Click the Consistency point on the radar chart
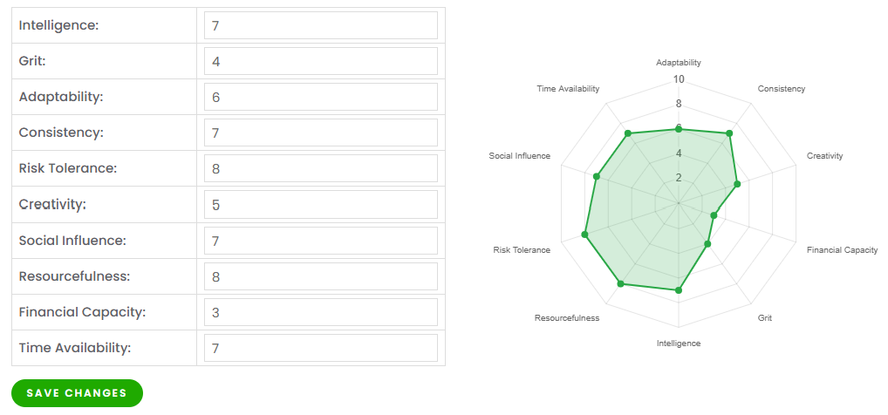 pyautogui.click(x=729, y=133)
